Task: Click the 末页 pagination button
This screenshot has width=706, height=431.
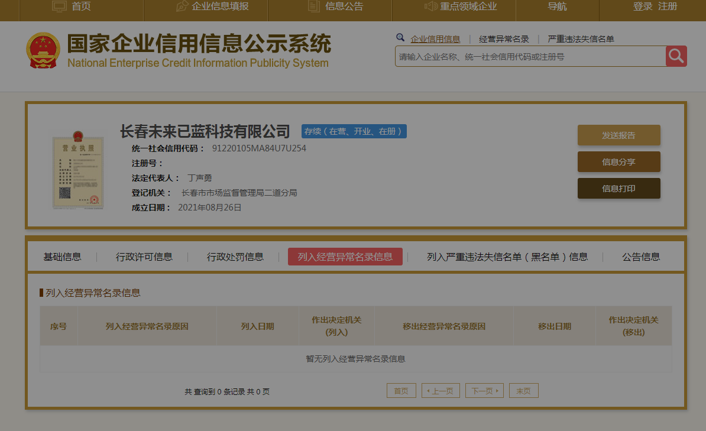Action: (524, 390)
